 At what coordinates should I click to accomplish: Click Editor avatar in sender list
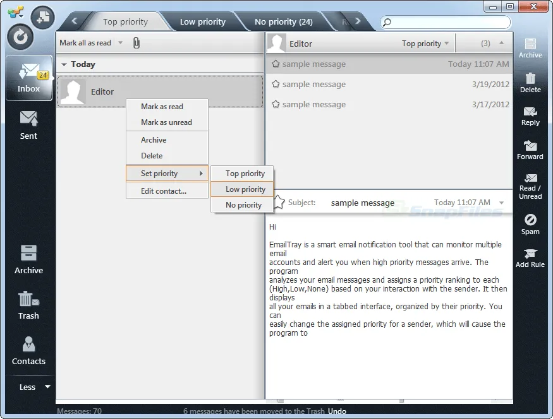(73, 91)
